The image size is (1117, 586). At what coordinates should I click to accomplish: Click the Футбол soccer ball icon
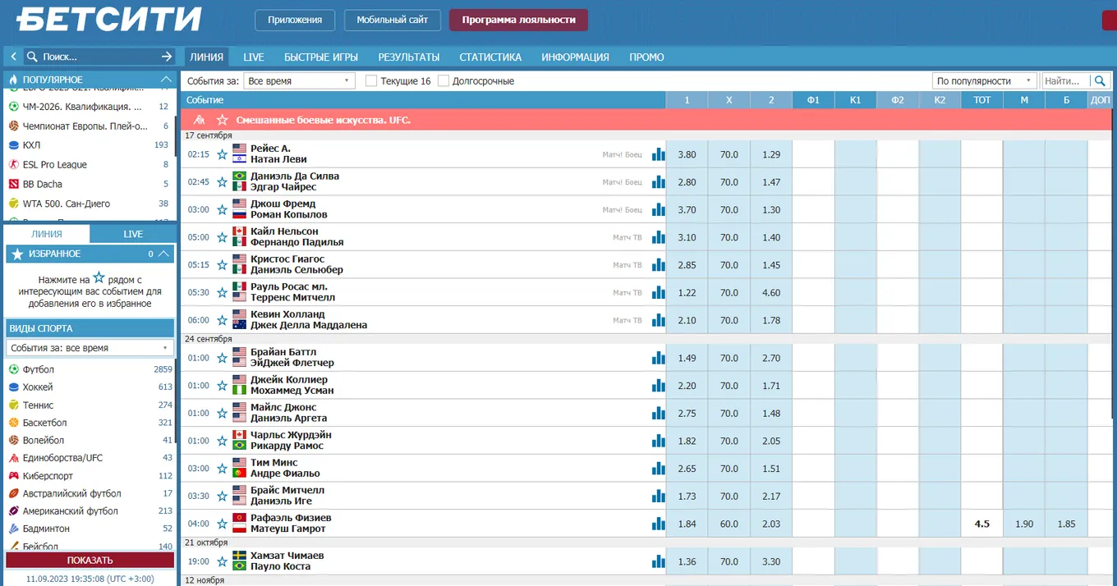click(x=14, y=369)
